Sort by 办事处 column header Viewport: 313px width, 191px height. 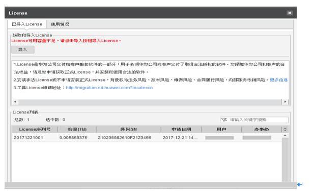tap(262, 129)
